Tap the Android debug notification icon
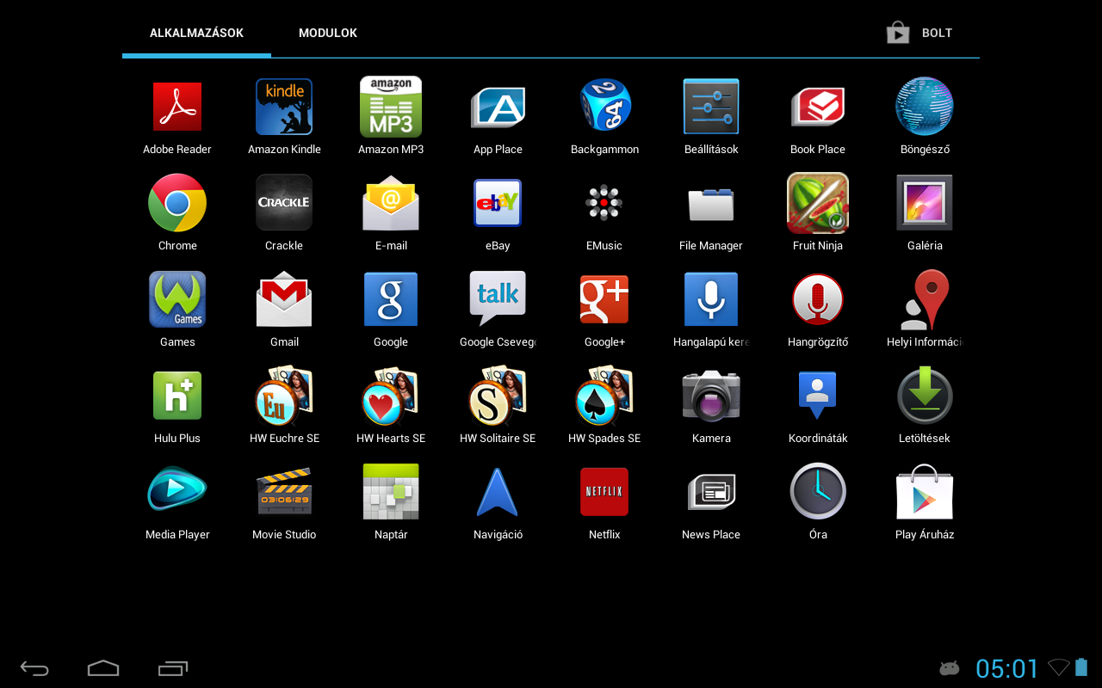 point(949,668)
